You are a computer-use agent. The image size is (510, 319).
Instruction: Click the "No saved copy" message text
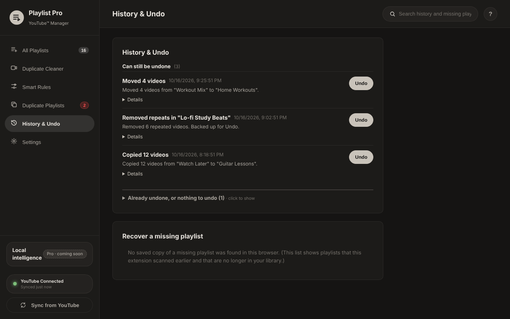(x=245, y=256)
